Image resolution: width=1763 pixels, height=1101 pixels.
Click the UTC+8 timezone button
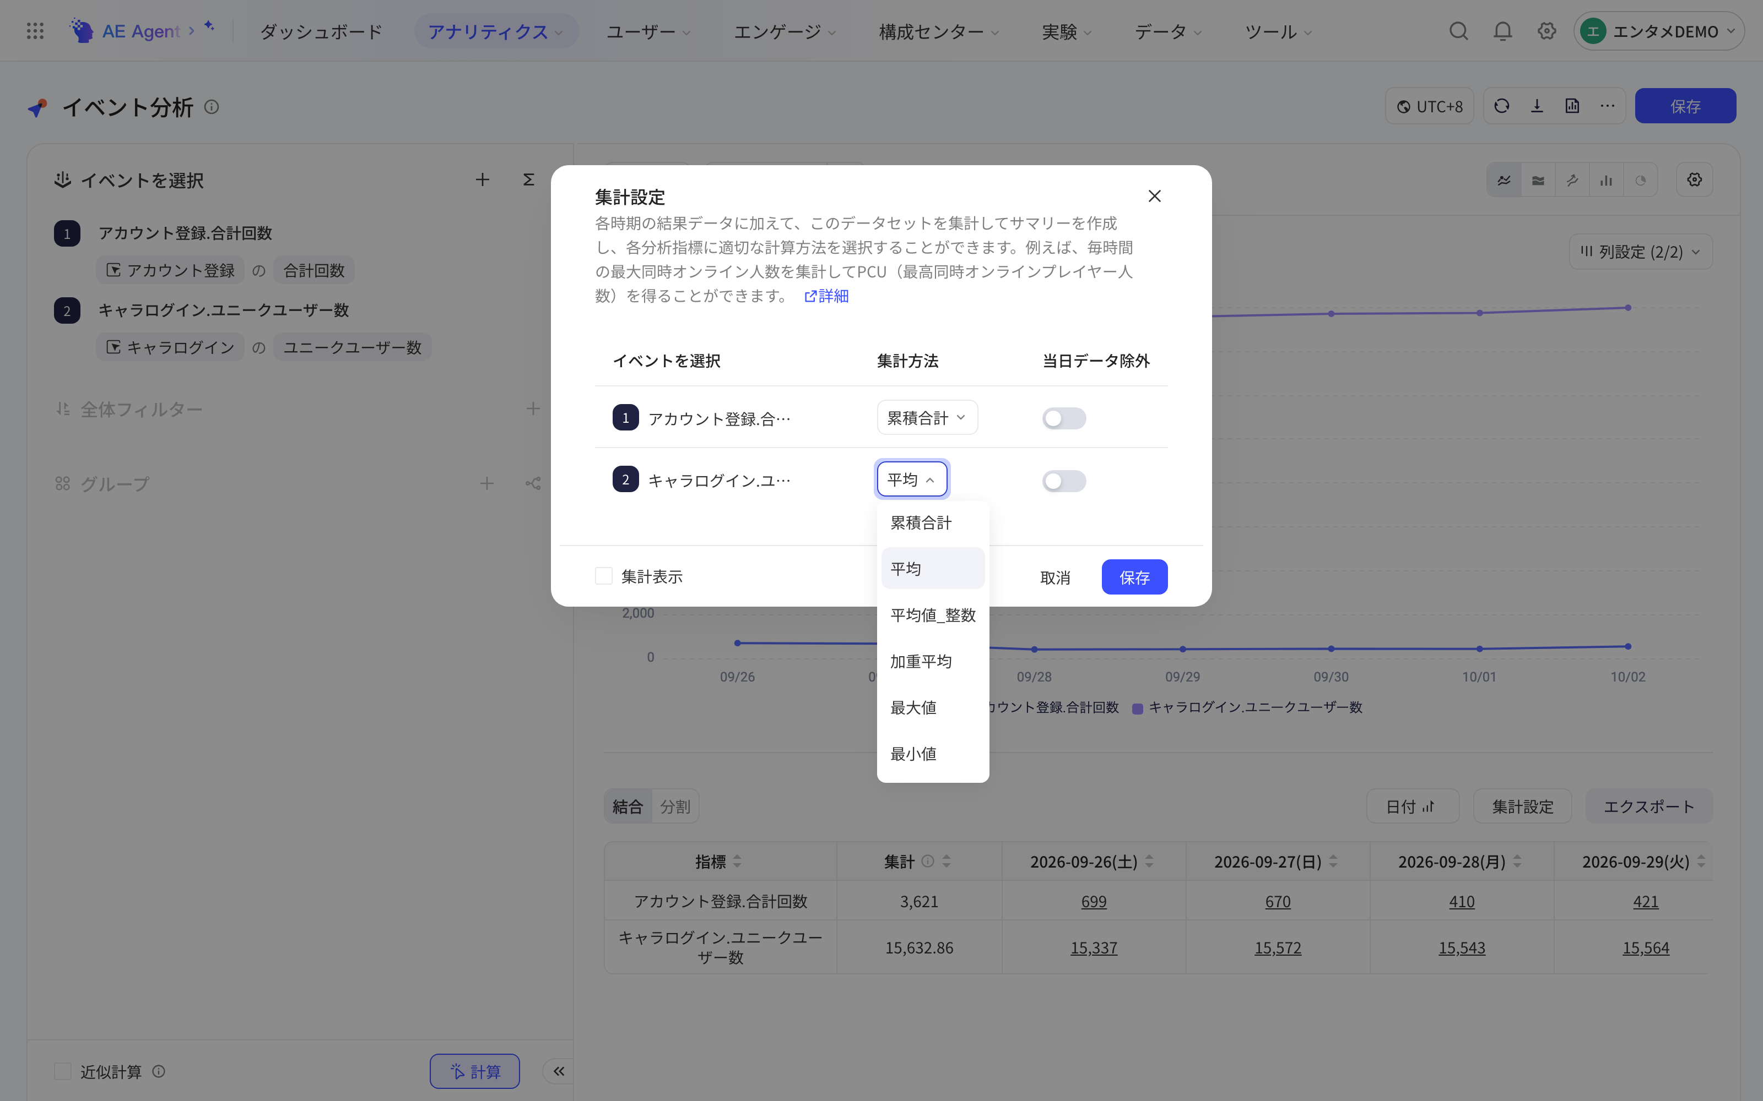point(1429,106)
